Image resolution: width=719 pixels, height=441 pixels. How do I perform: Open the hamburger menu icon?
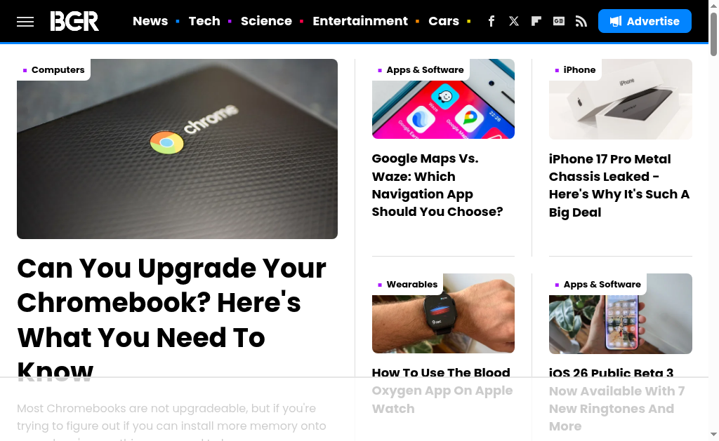[x=25, y=22]
